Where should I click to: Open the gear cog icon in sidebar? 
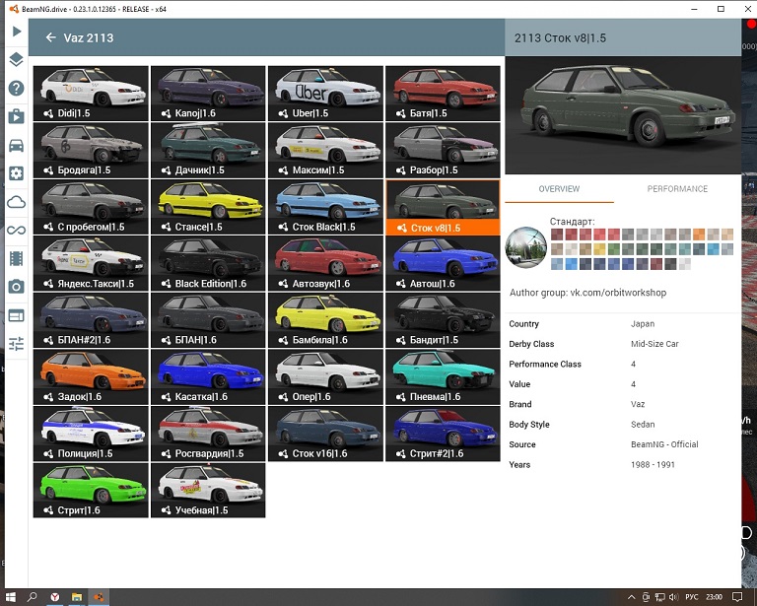click(16, 173)
